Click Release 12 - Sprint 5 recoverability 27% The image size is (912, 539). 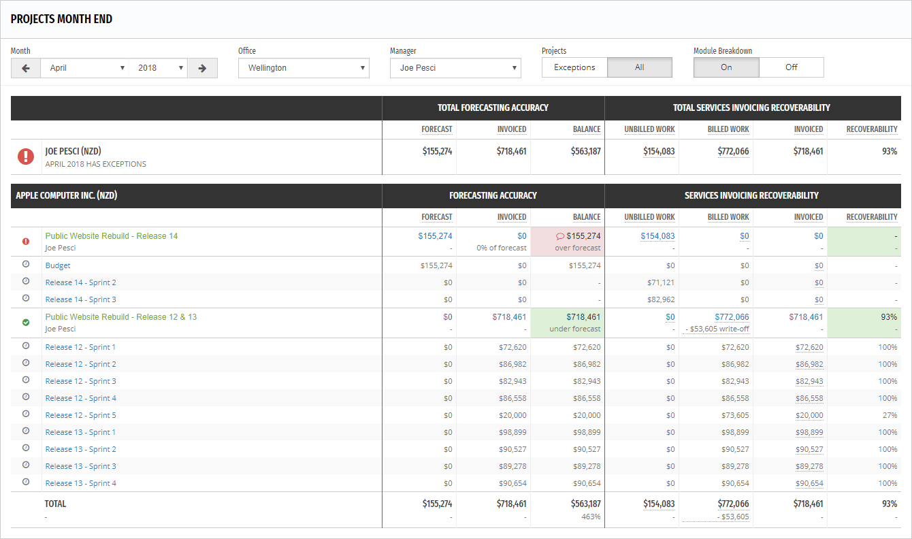pyautogui.click(x=890, y=415)
